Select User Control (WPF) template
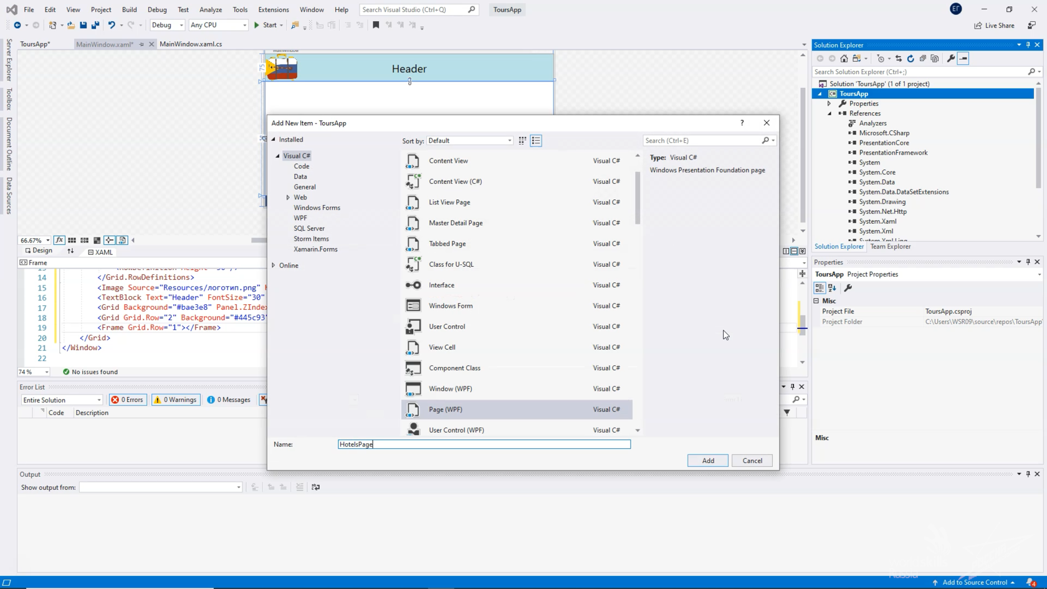Viewport: 1047px width, 589px height. pos(517,430)
